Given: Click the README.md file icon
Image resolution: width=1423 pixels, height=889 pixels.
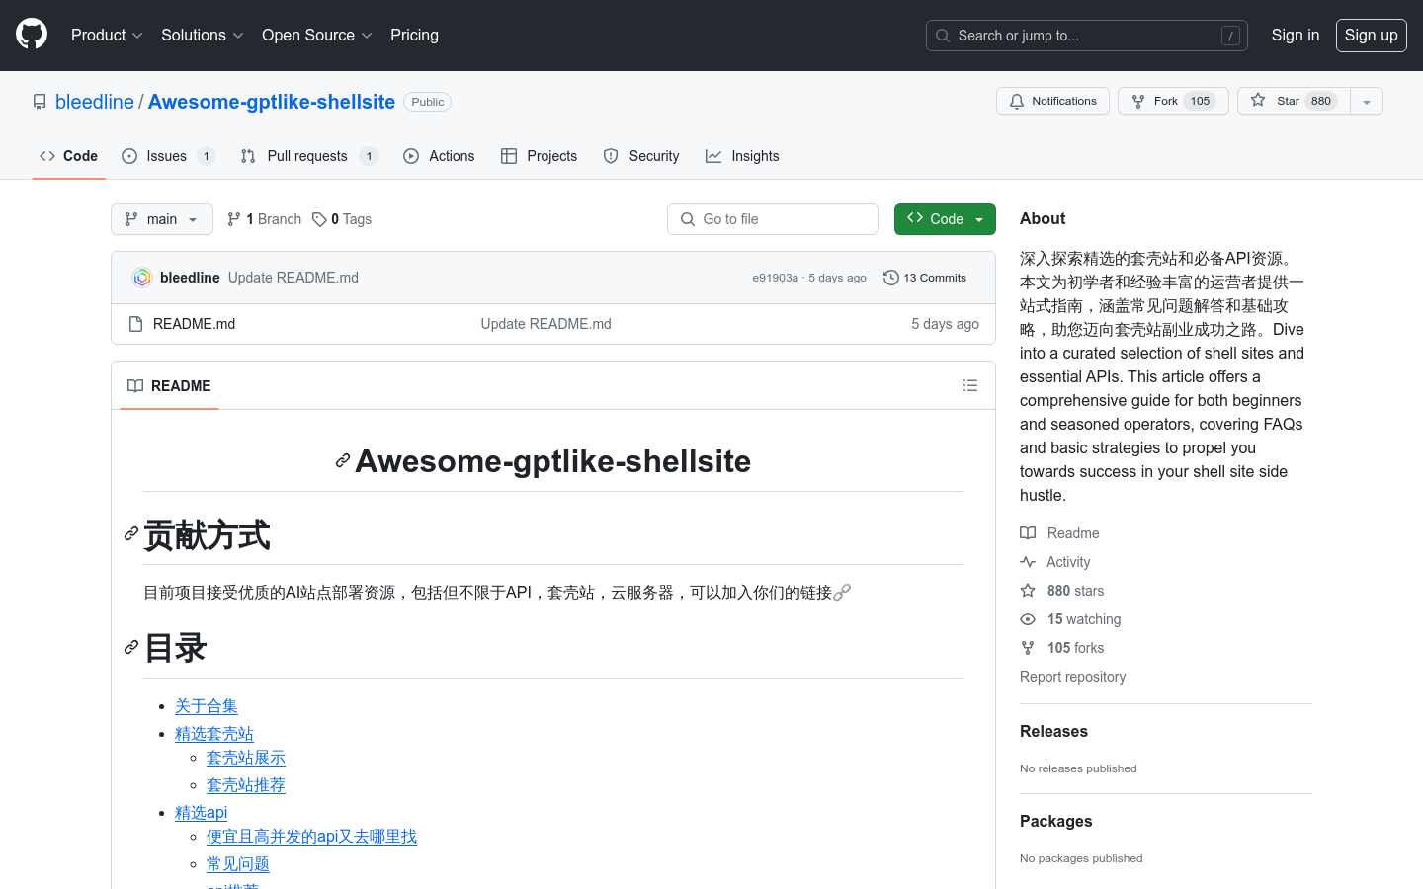Looking at the screenshot, I should pos(136,324).
